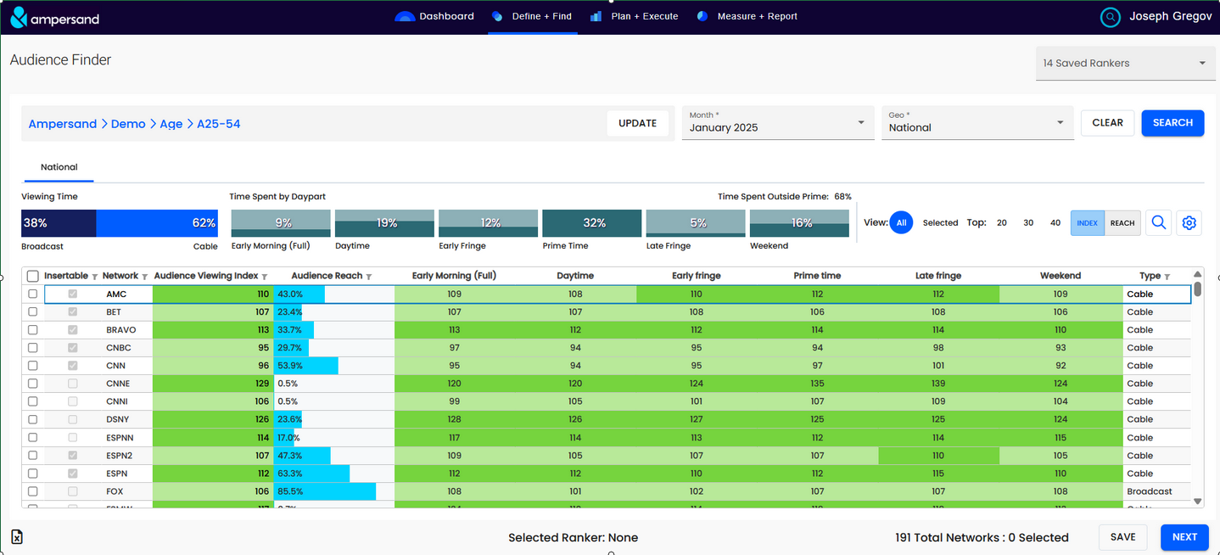Screen dimensions: 1220x555
Task: Open the Measure + Report tab
Action: click(x=747, y=16)
